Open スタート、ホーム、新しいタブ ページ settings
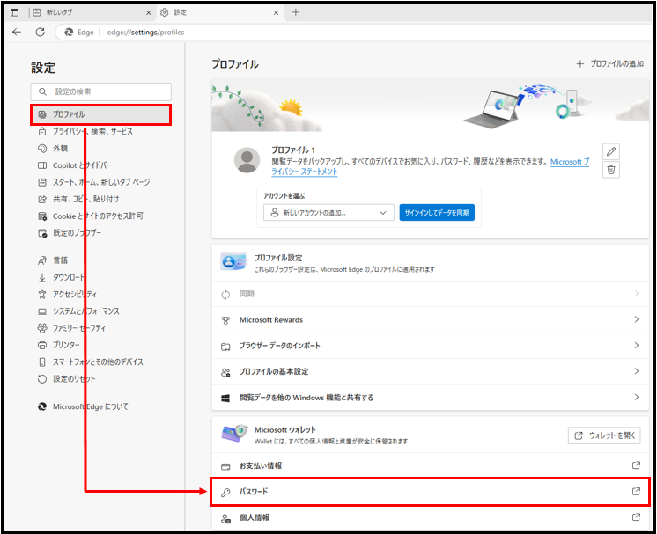Viewport: 657px width, 534px height. pos(94,182)
